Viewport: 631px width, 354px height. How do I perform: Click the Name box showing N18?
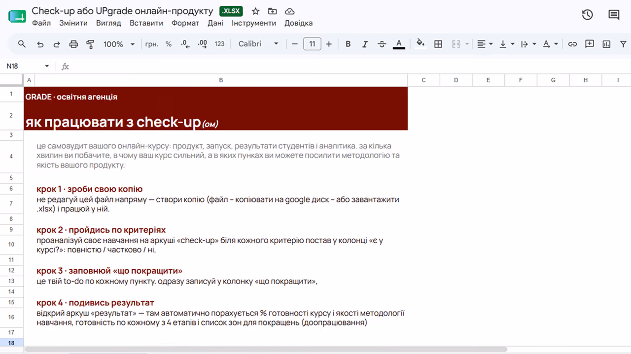(x=24, y=66)
